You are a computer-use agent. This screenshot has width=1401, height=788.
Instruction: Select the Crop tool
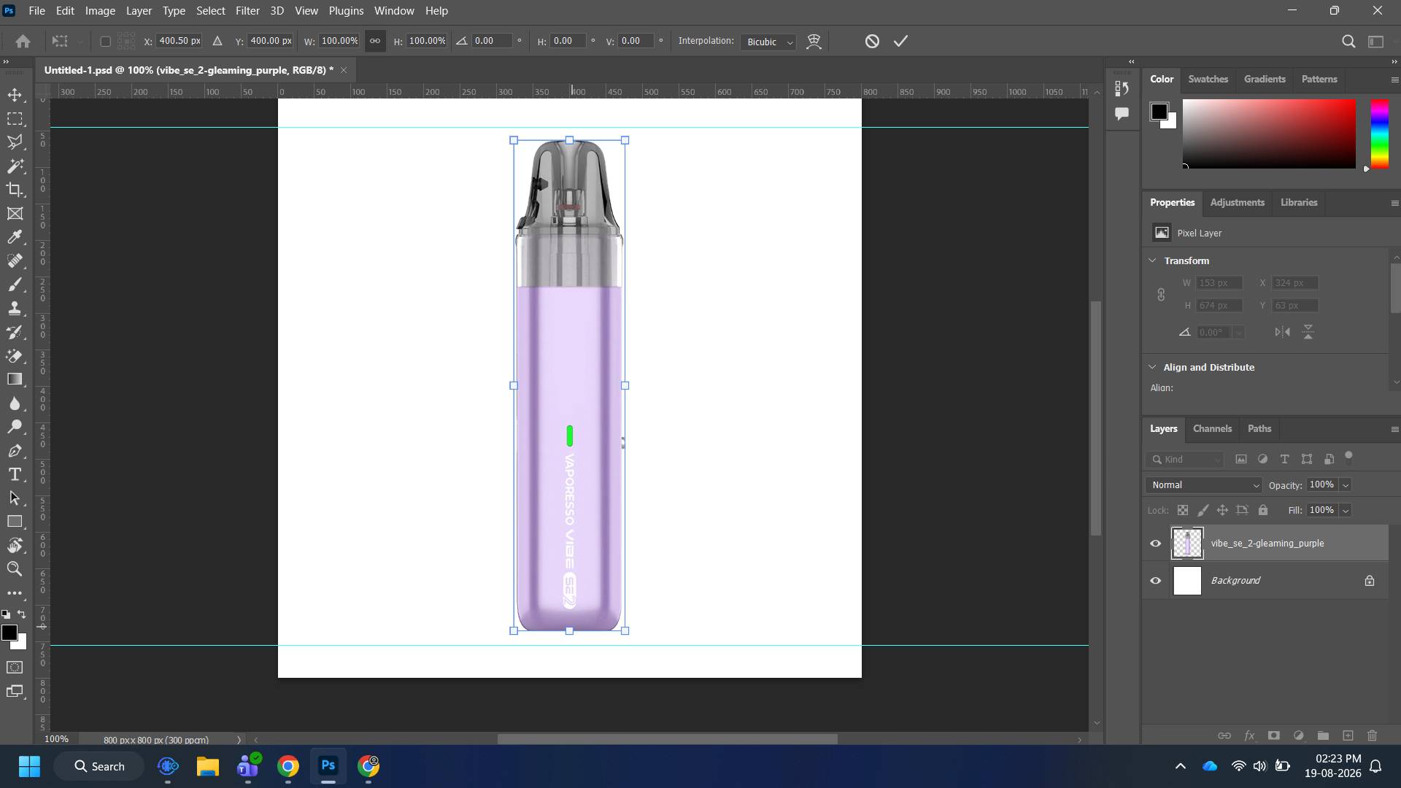coord(15,190)
